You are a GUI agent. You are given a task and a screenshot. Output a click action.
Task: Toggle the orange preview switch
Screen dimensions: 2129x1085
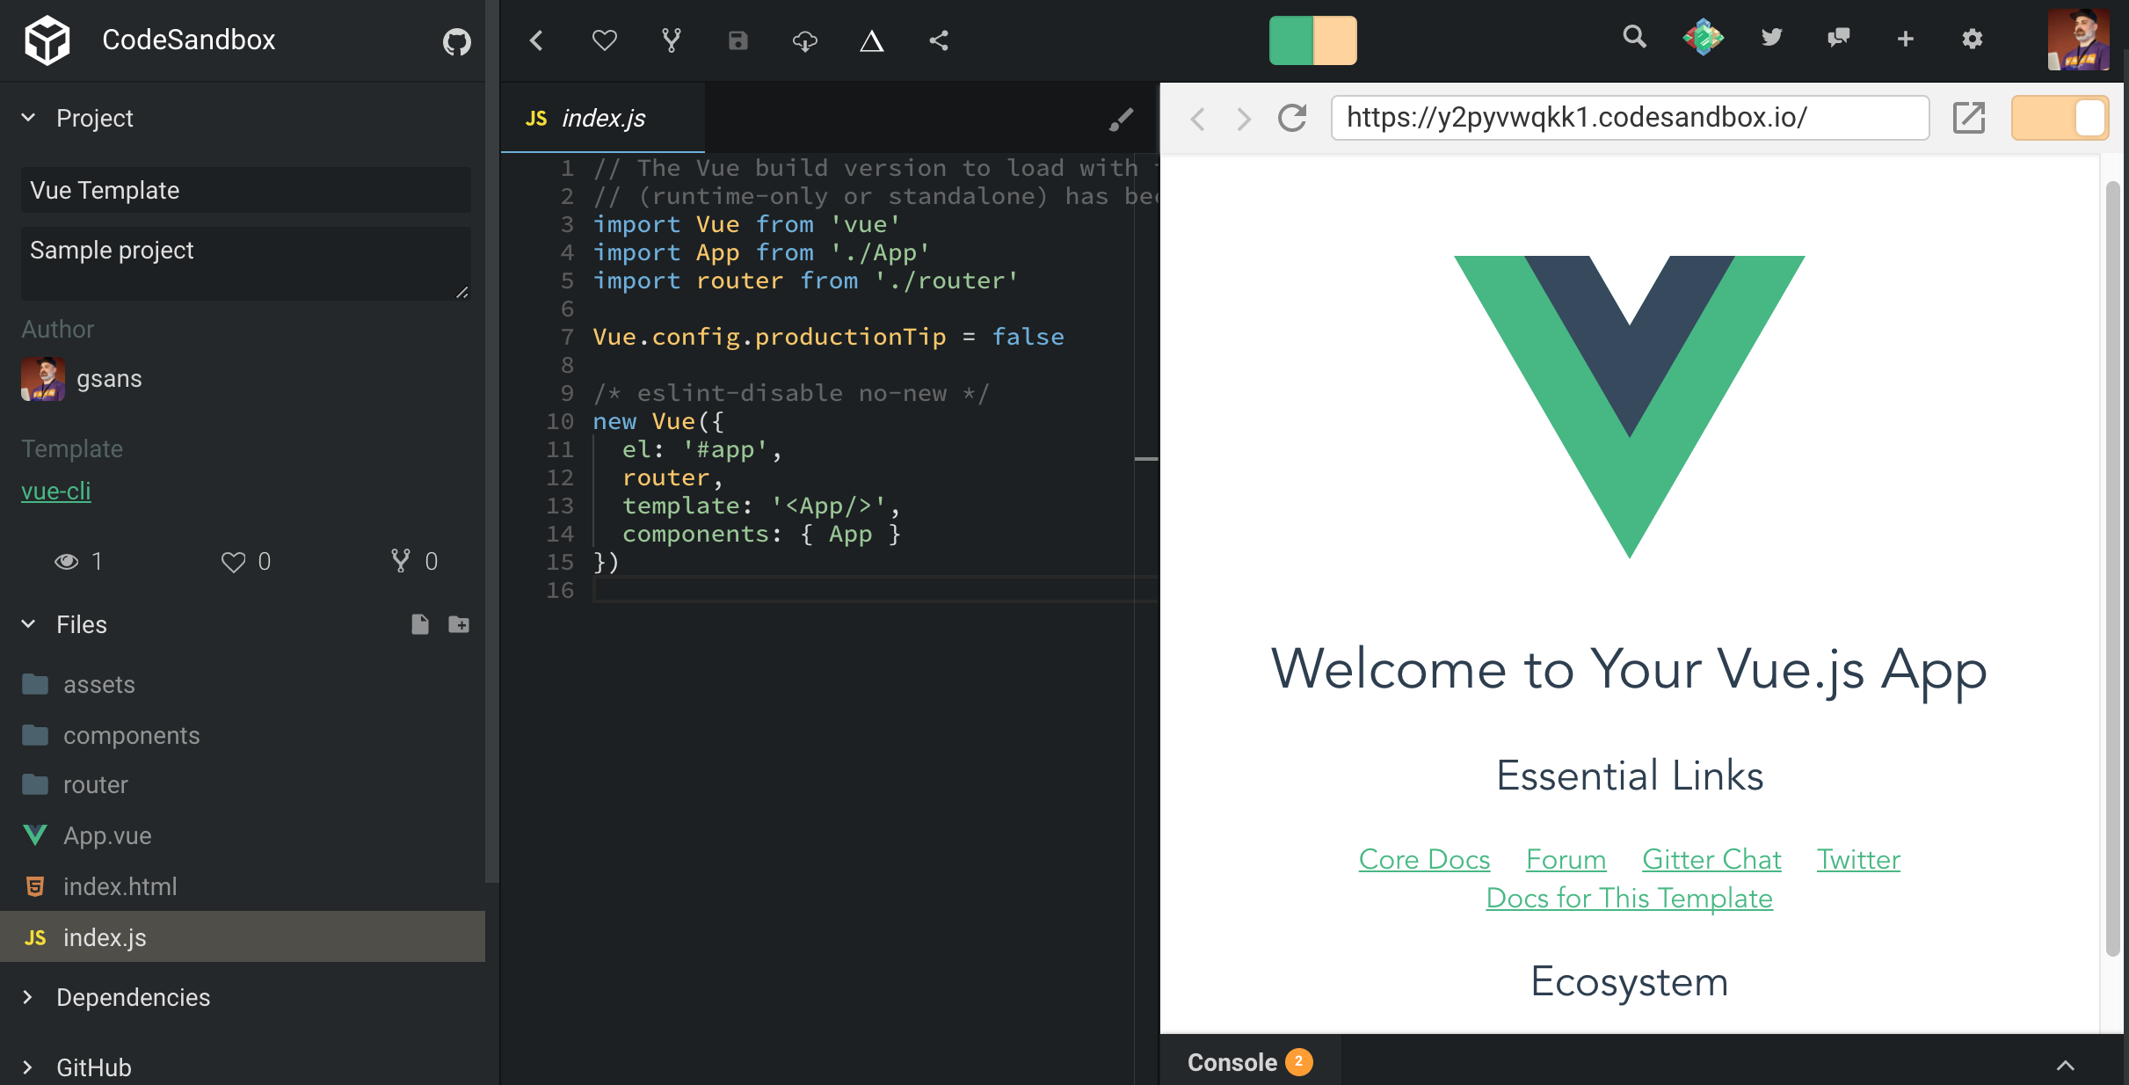(x=2059, y=118)
